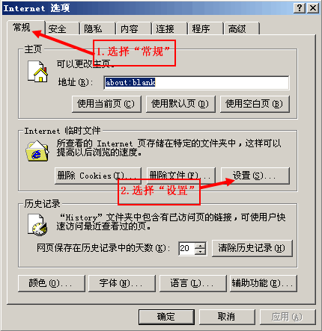
Task: Open temporary files 设置 button
Action: click(255, 176)
